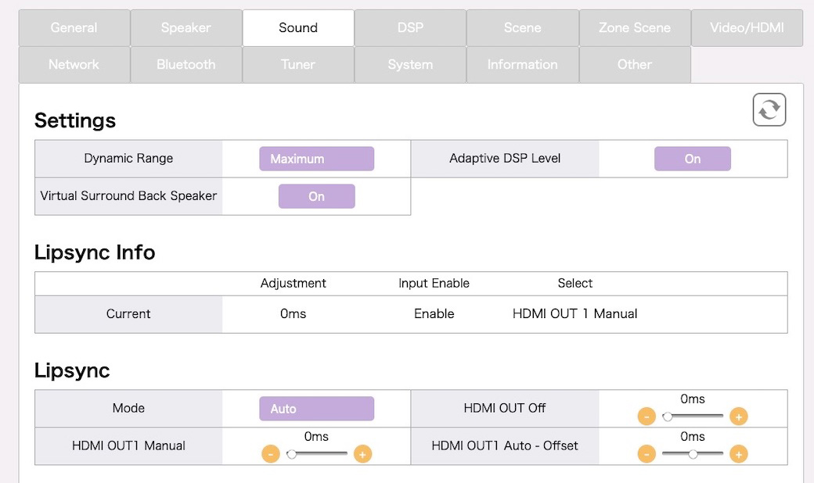
Task: Open the Dynamic Range Maximum dropdown
Action: coord(317,159)
